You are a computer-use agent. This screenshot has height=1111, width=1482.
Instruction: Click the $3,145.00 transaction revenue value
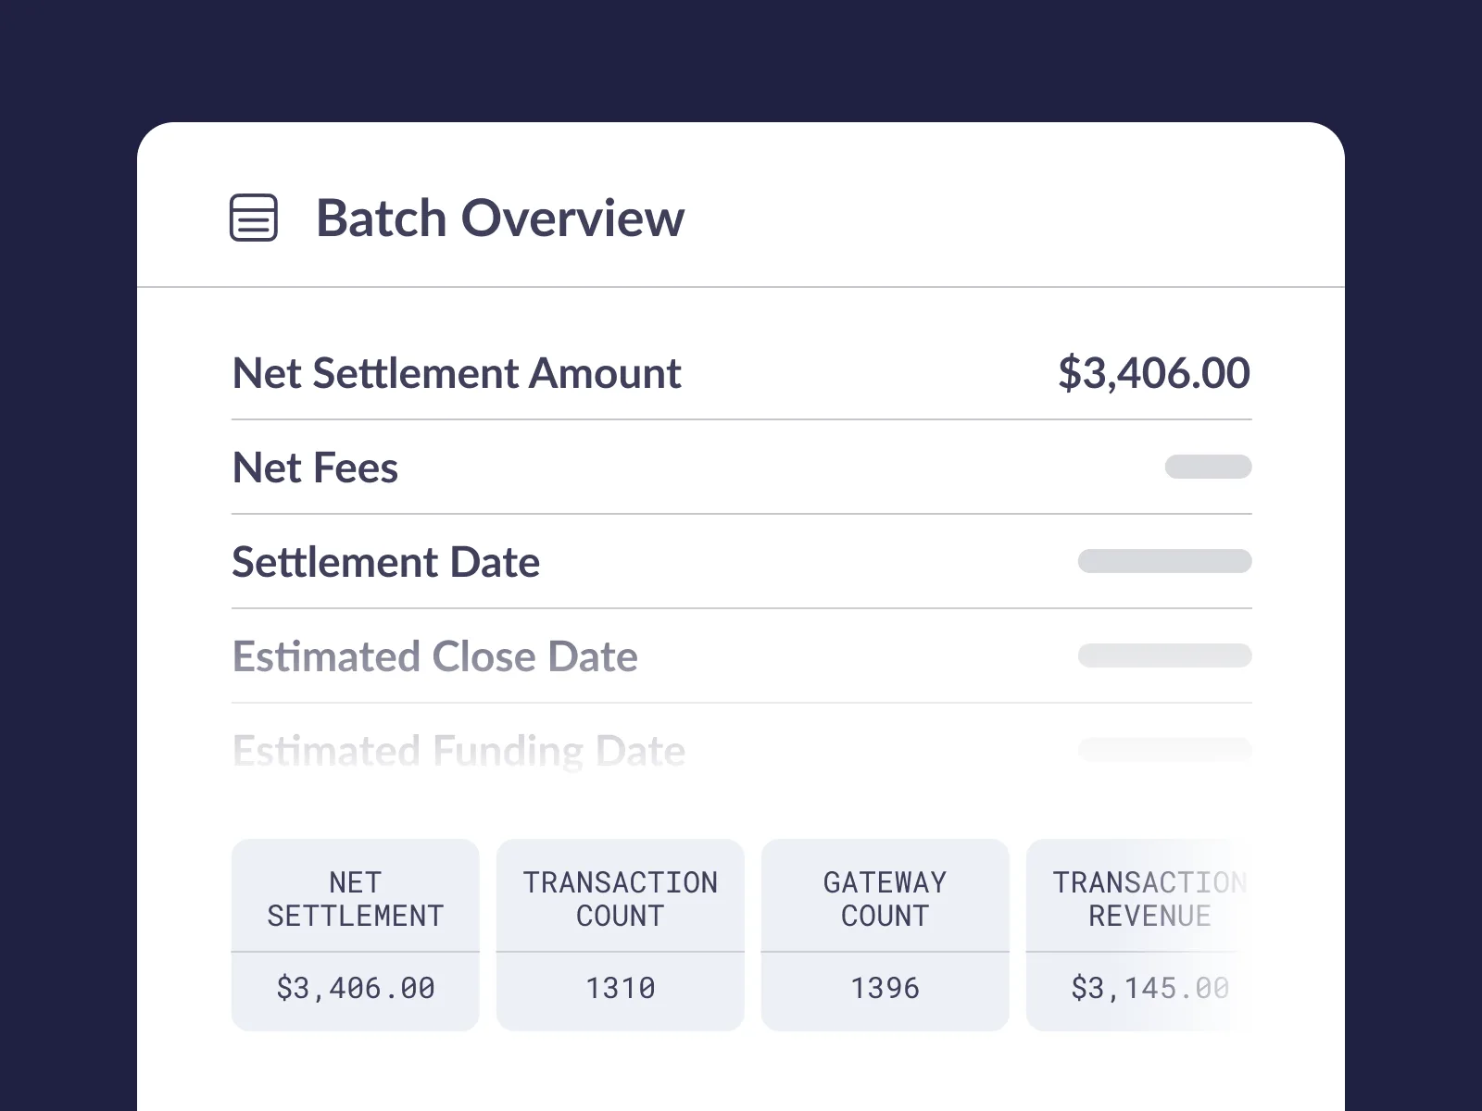(1149, 989)
